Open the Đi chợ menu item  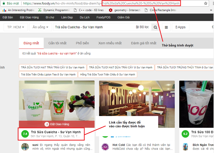point(50,17)
